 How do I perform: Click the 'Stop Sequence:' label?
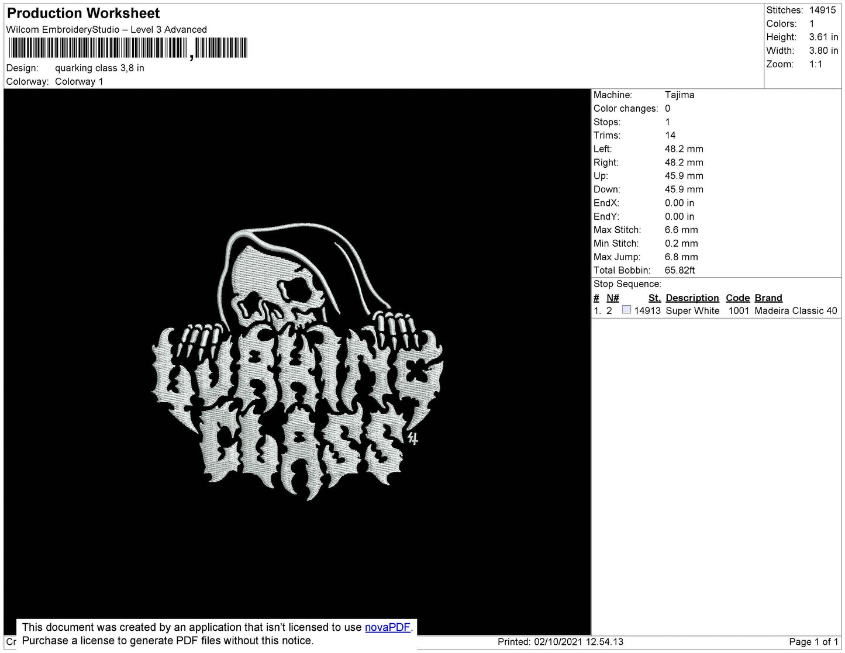click(627, 284)
